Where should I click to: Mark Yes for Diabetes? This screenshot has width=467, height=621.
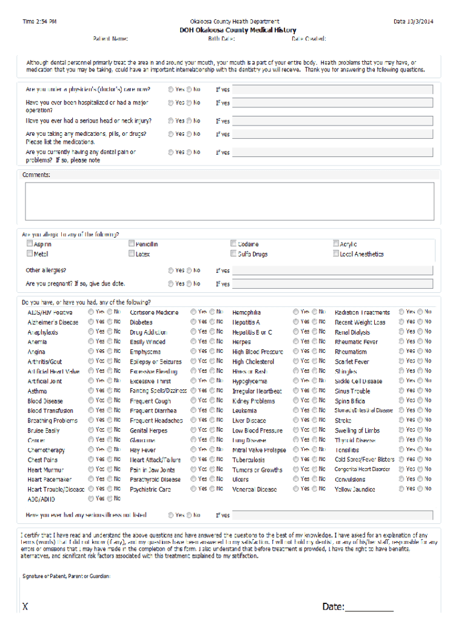pyautogui.click(x=193, y=322)
